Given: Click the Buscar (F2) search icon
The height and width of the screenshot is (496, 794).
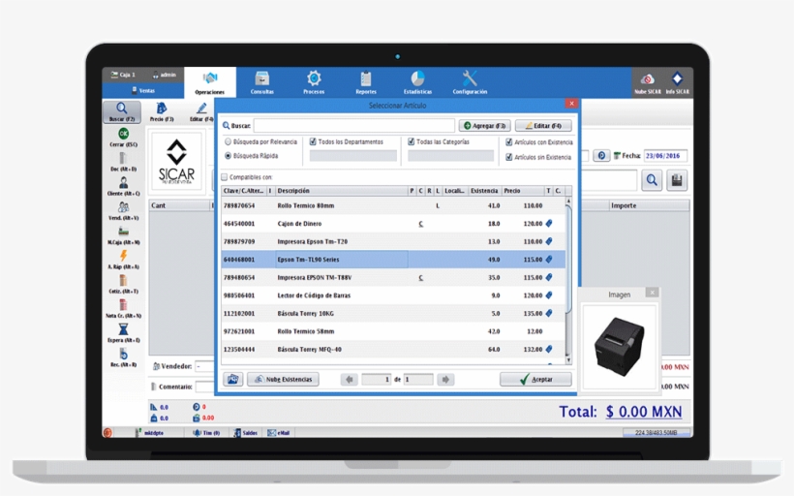Looking at the screenshot, I should tap(122, 109).
